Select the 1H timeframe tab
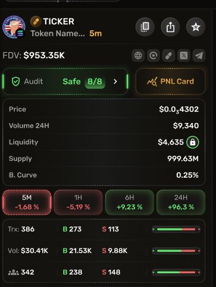This screenshot has height=287, width=216. 78,202
